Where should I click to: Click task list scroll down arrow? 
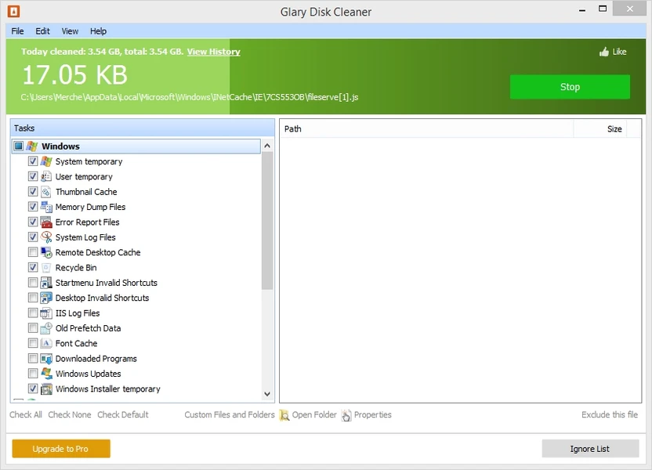(x=267, y=394)
